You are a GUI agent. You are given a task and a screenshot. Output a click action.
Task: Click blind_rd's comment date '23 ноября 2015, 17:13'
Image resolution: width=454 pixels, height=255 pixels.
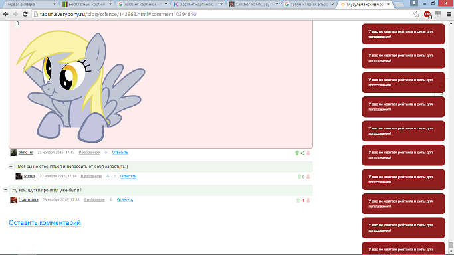pos(56,153)
